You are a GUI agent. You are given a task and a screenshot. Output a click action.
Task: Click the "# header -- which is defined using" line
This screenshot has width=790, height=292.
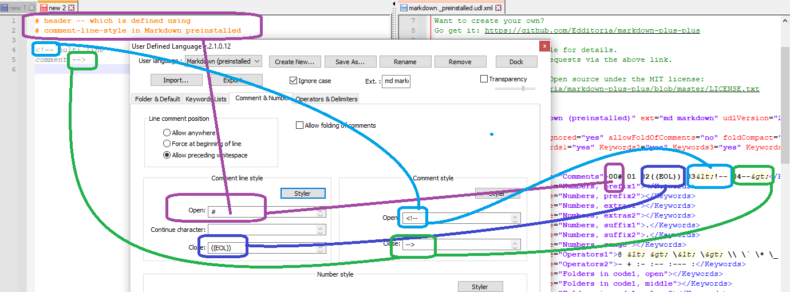pos(113,21)
